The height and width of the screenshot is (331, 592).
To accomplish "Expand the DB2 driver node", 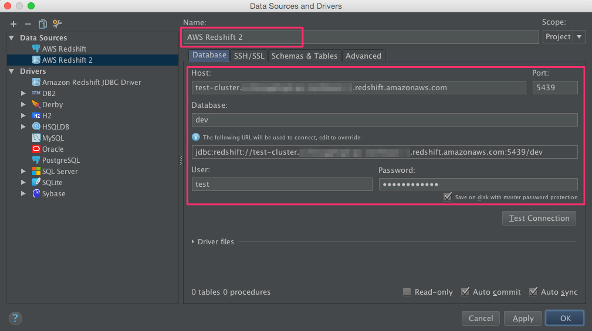I will pyautogui.click(x=23, y=93).
